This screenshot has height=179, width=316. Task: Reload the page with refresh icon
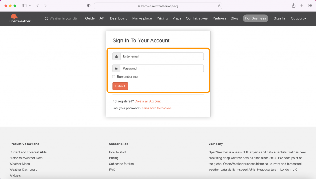click(x=219, y=6)
